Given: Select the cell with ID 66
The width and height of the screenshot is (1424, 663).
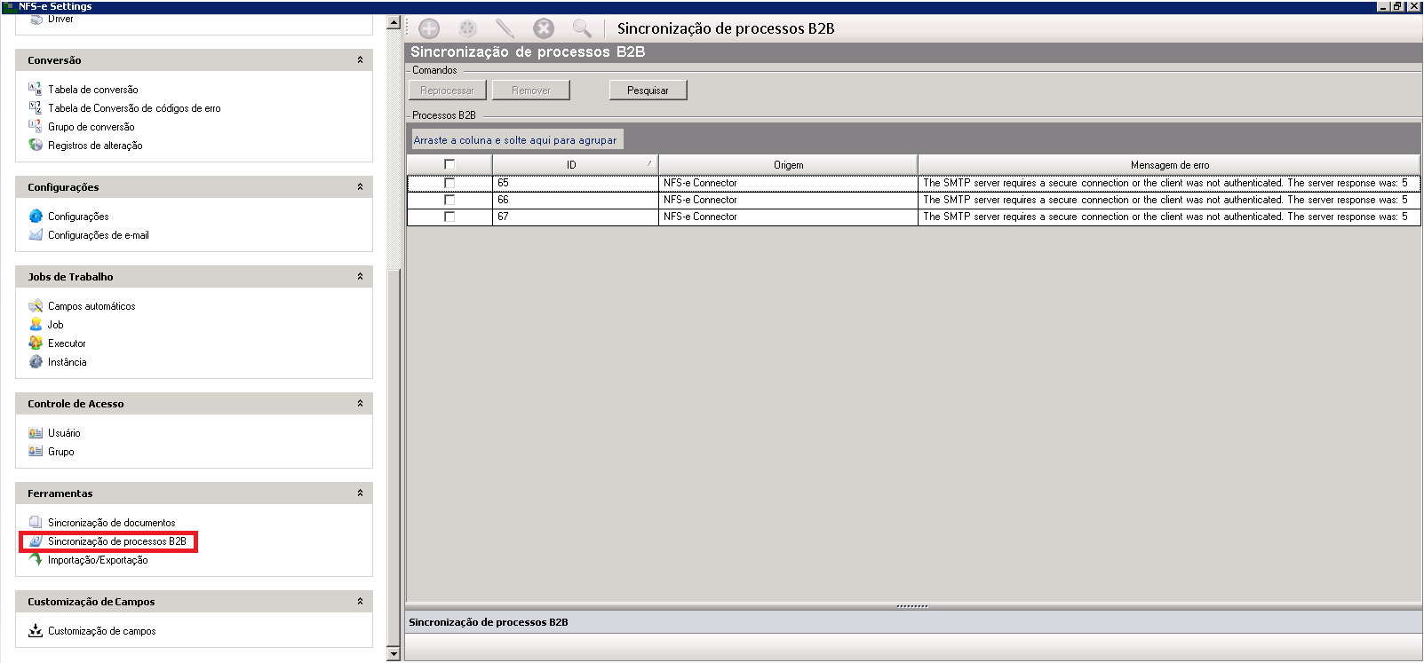Looking at the screenshot, I should click(575, 200).
